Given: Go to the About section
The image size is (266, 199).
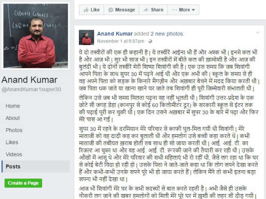Looking at the screenshot, I should click(13, 118).
